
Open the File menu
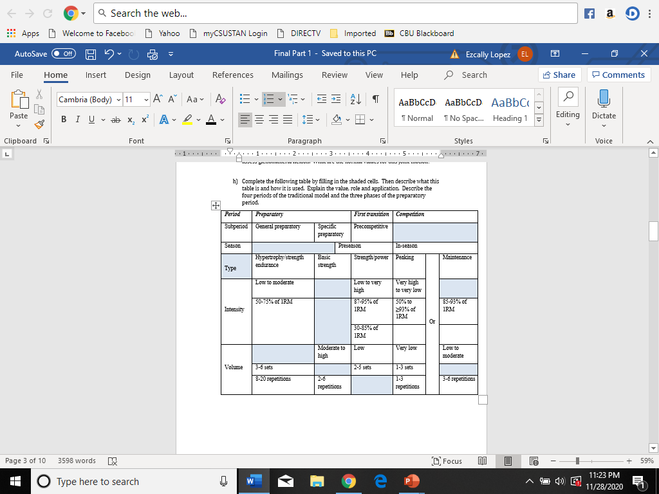click(x=17, y=75)
